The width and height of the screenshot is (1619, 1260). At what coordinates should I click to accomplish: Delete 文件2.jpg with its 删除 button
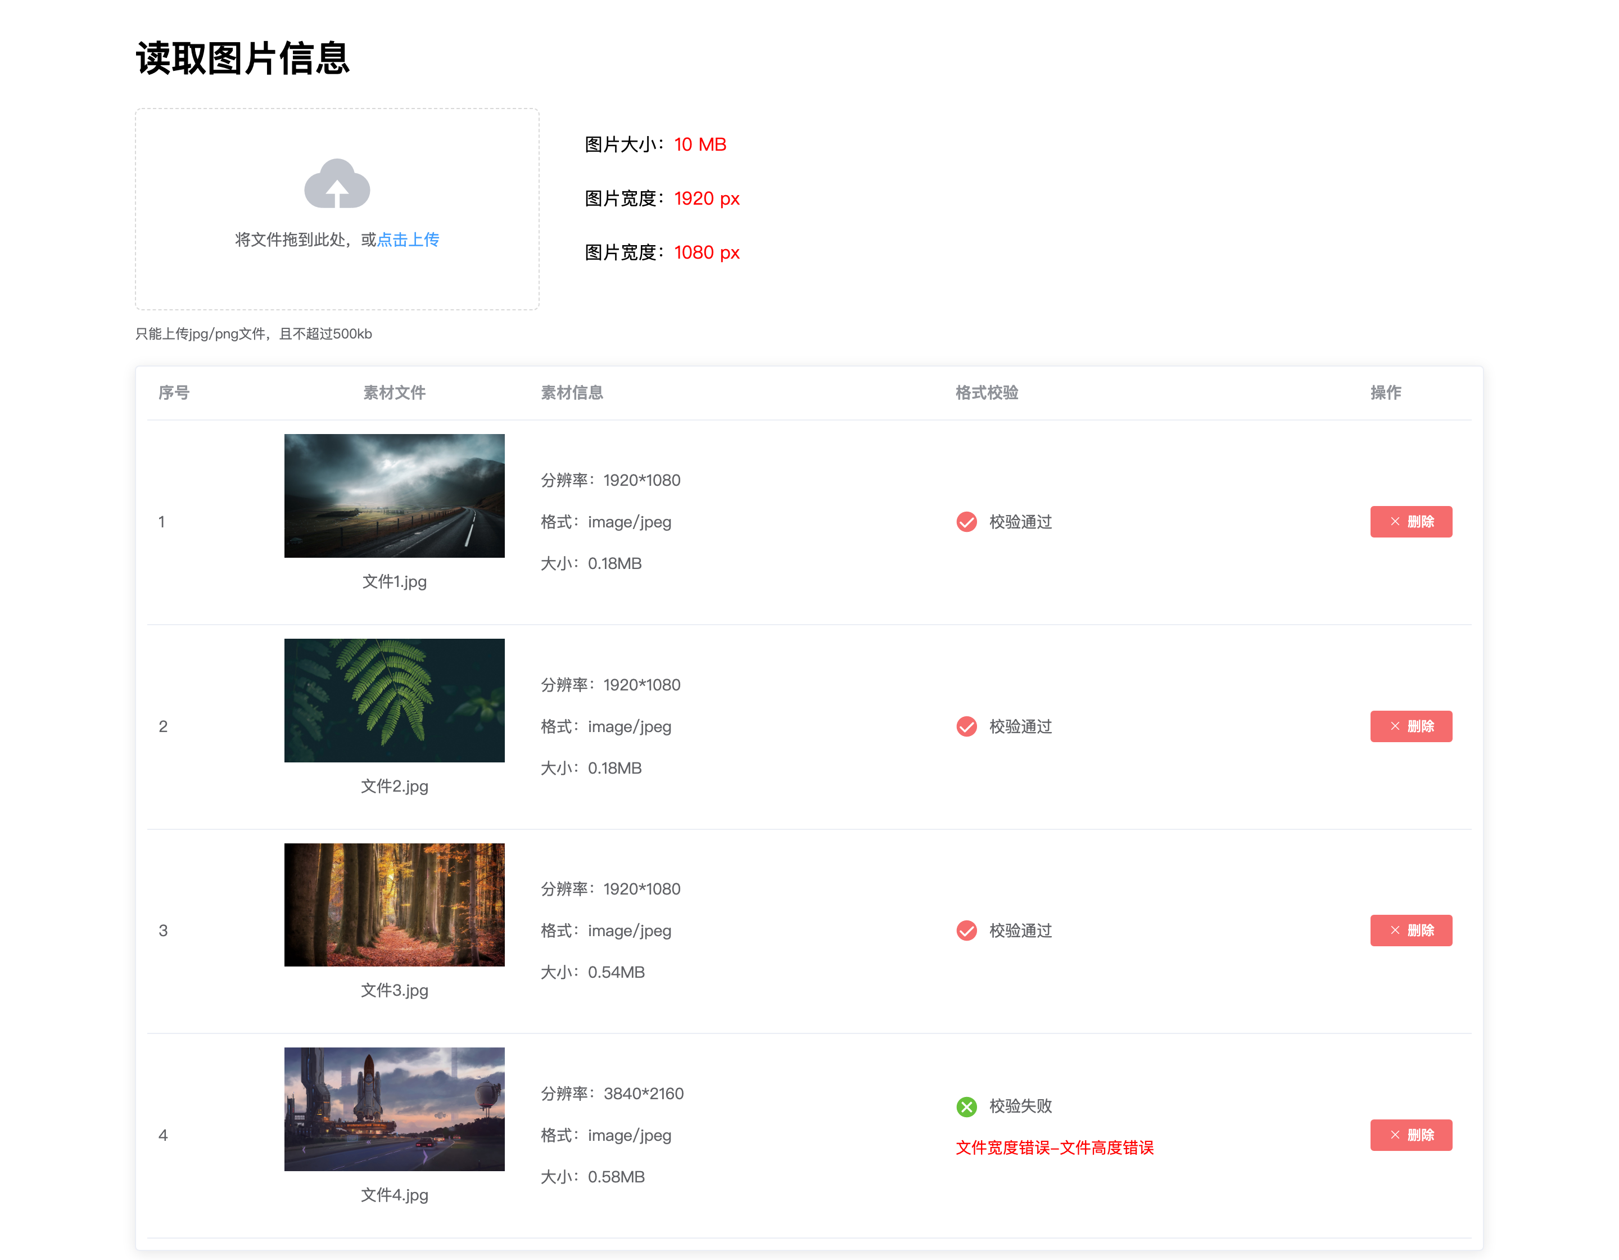click(1410, 727)
